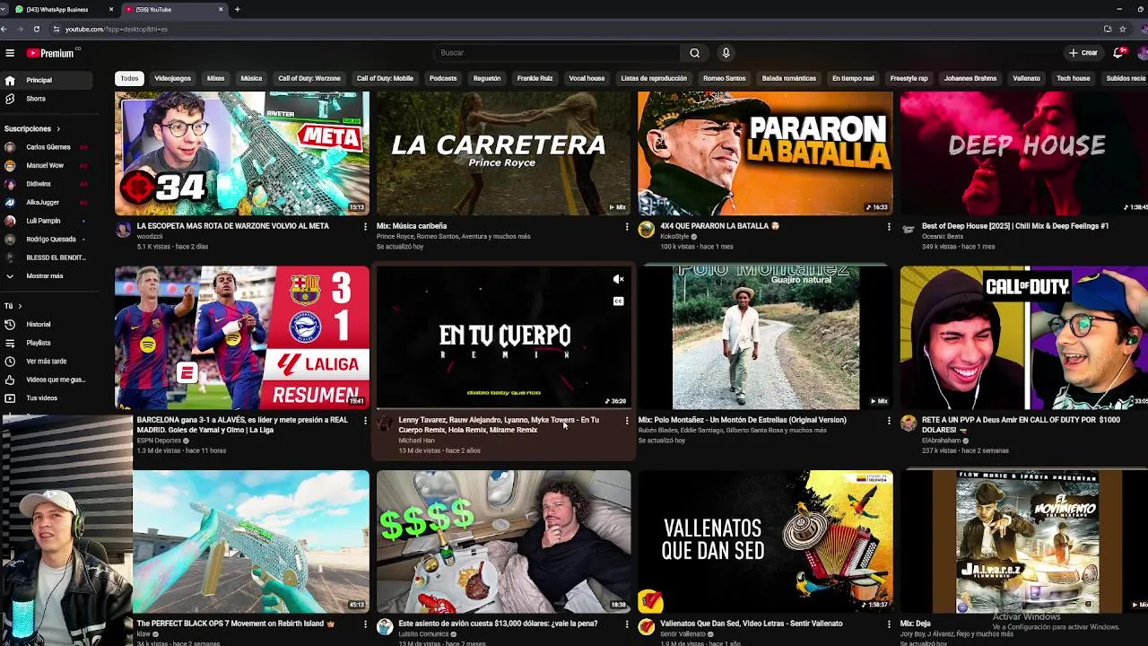This screenshot has width=1148, height=646.
Task: Select the Mixes filter chip
Action: [215, 78]
